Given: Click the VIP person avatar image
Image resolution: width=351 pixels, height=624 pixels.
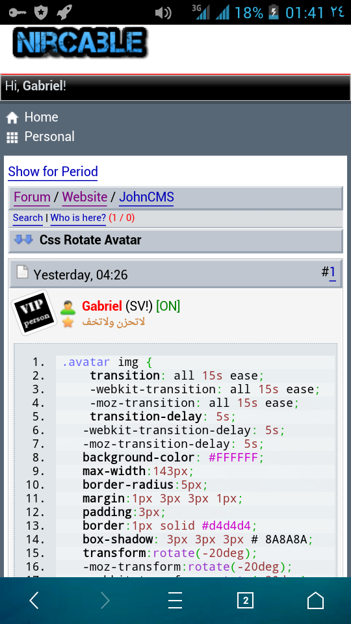Looking at the screenshot, I should pos(33,313).
